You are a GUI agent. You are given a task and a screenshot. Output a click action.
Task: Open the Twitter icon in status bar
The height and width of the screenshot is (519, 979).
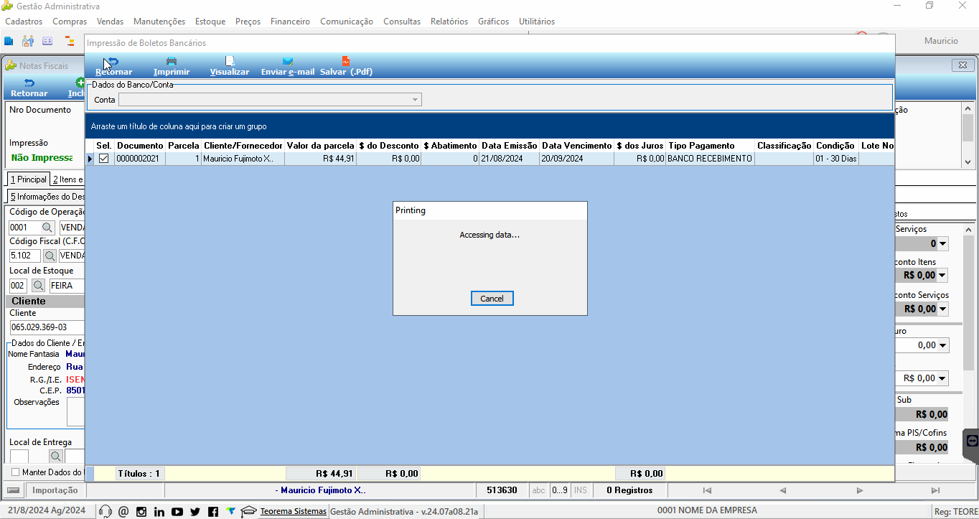point(195,511)
